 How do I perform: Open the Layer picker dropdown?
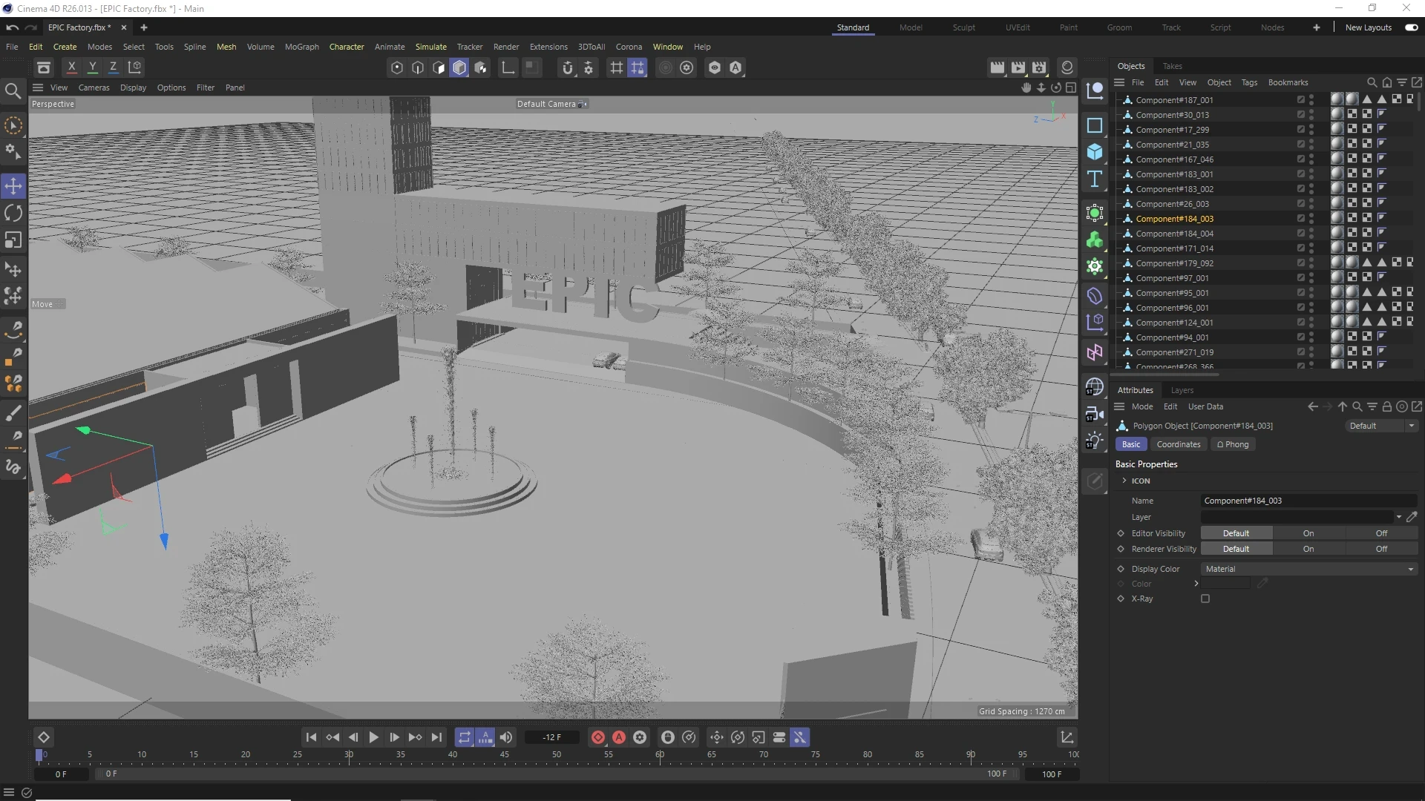(x=1398, y=517)
